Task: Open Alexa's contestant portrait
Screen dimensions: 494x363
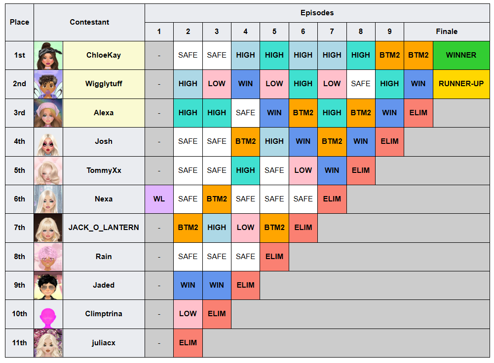Action: click(48, 113)
